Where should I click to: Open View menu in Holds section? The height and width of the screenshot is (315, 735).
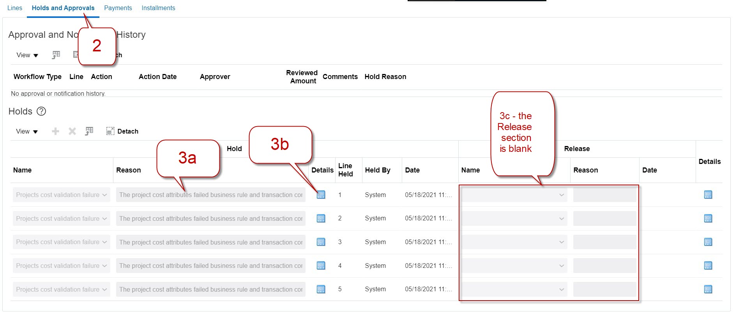(x=27, y=132)
